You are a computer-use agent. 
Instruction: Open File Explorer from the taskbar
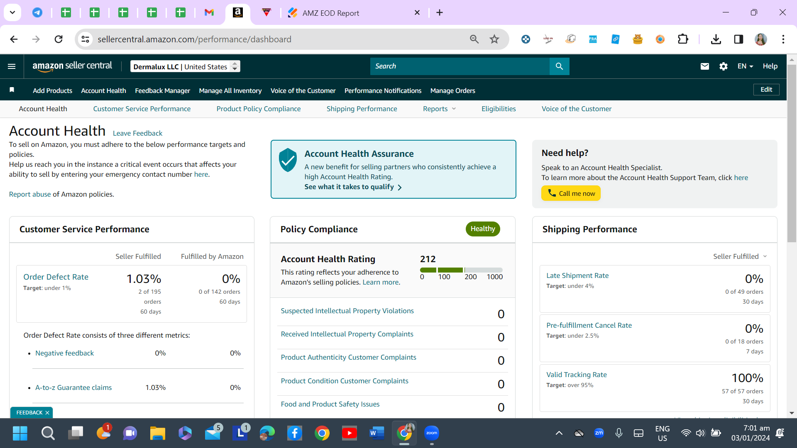(x=157, y=433)
